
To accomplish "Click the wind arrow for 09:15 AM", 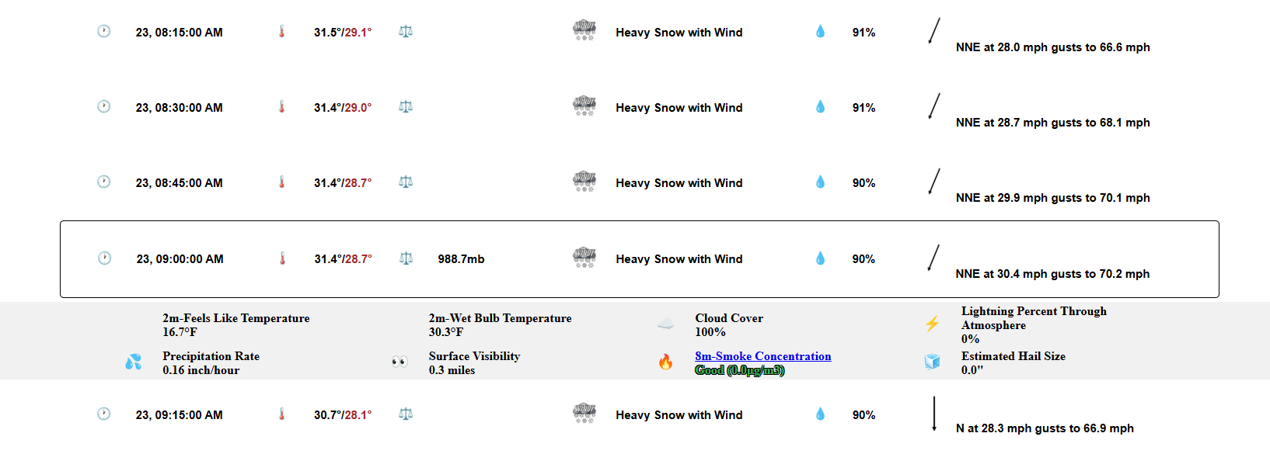I will click(933, 414).
